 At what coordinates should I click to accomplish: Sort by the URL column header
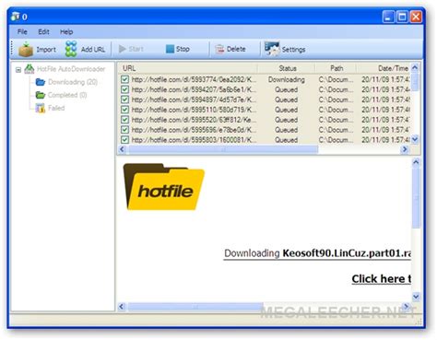[x=187, y=68]
